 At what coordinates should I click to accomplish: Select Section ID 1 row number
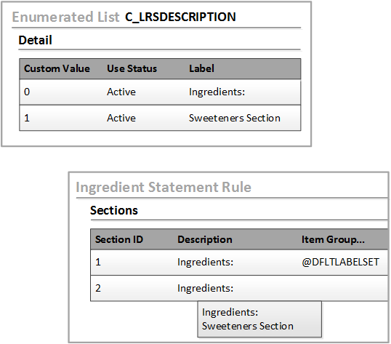coord(98,262)
